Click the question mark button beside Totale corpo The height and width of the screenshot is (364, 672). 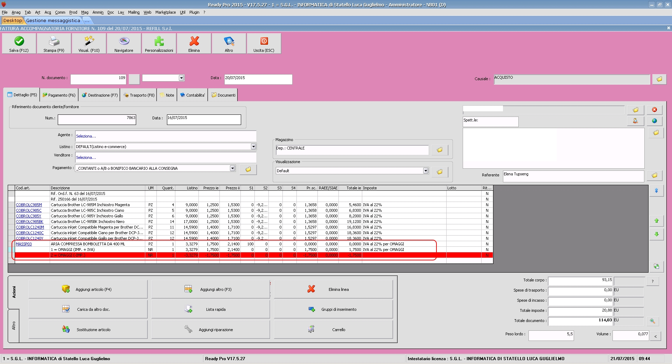pyautogui.click(x=652, y=281)
